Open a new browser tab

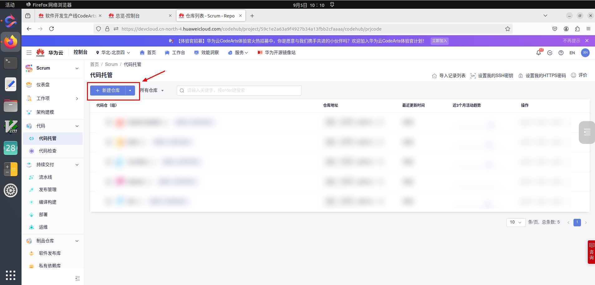point(252,16)
